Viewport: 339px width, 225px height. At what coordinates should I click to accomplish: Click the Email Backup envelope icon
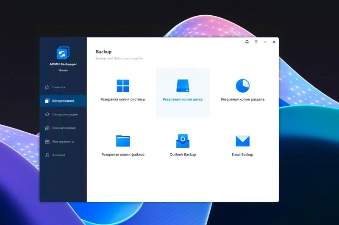[x=242, y=141]
